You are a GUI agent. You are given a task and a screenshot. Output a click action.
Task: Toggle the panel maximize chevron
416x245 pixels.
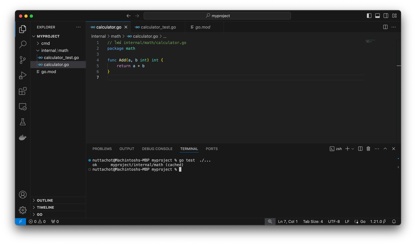pos(385,149)
